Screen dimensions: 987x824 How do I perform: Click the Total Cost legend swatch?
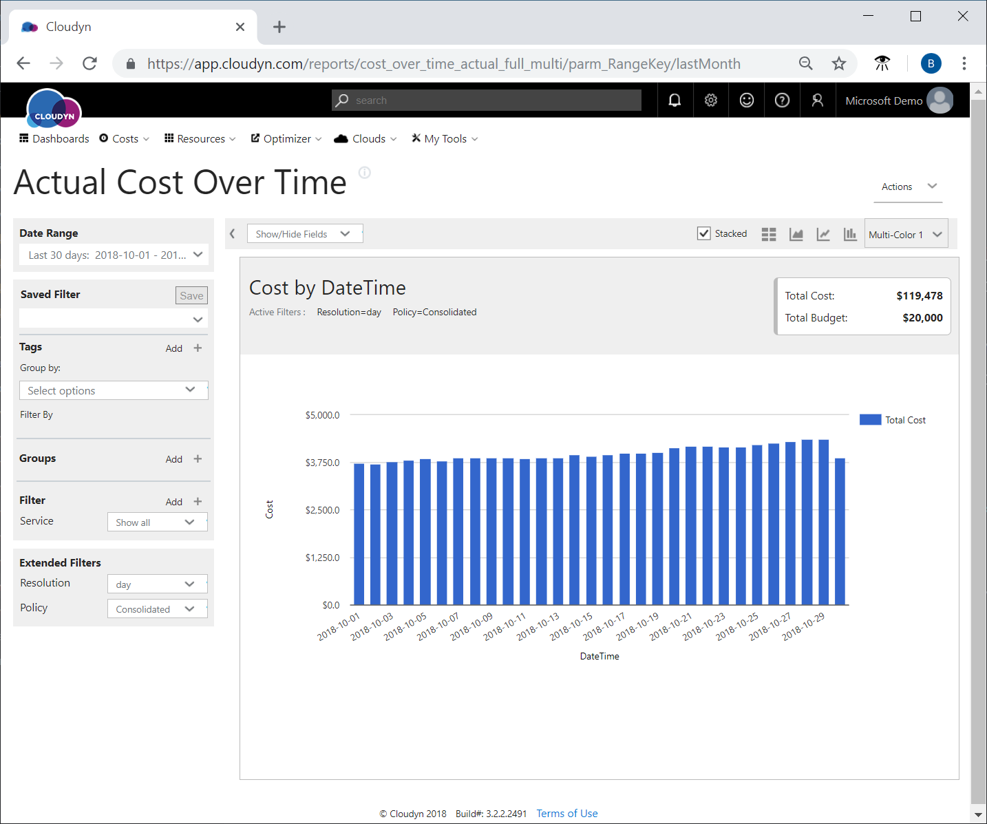point(871,420)
